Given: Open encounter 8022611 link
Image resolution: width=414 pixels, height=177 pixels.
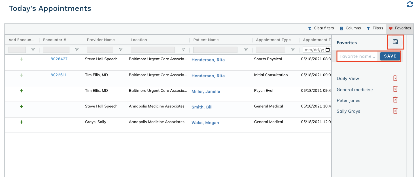Looking at the screenshot, I should [x=58, y=75].
